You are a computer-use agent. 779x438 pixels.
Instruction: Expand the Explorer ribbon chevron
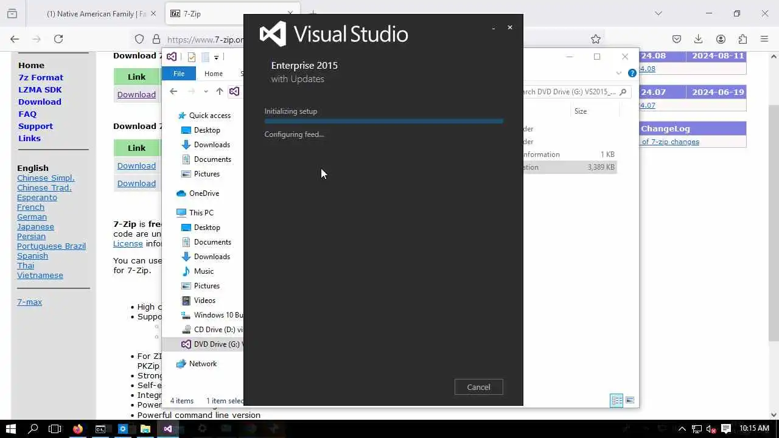point(619,73)
